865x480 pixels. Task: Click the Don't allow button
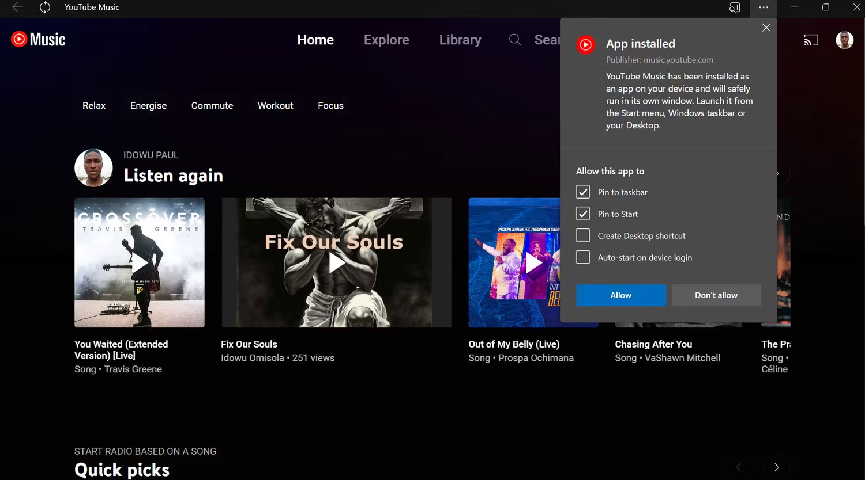click(x=716, y=295)
